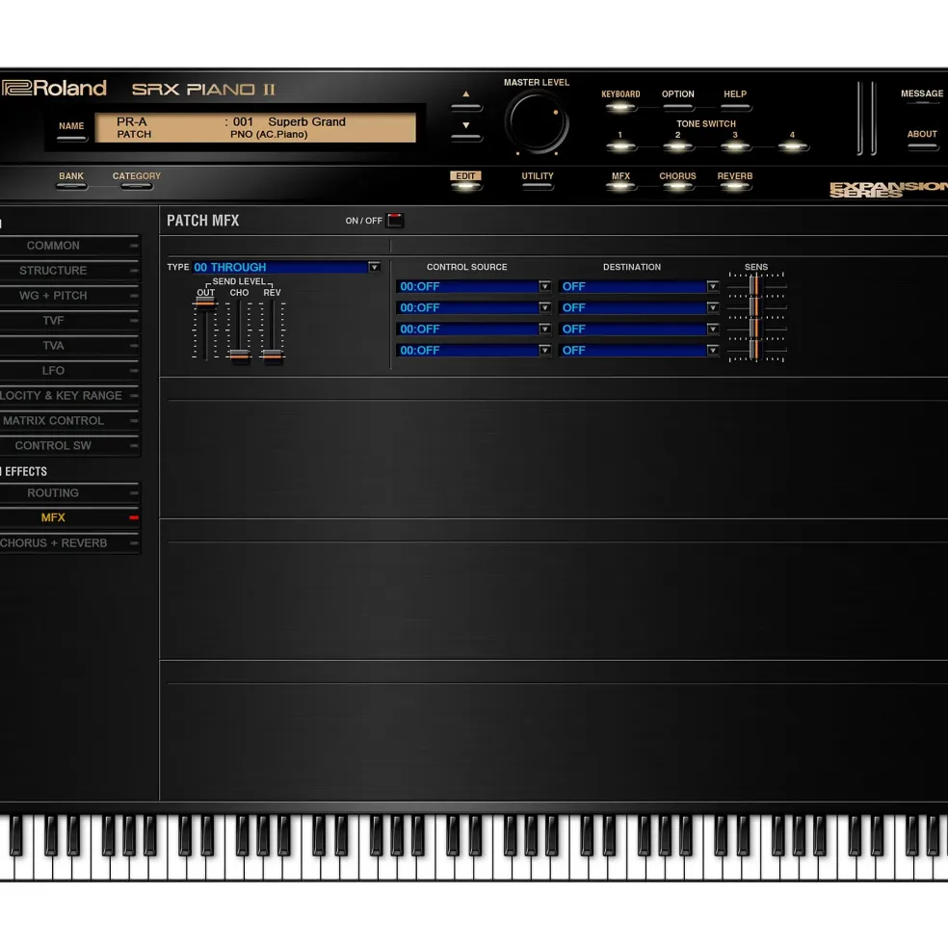Image resolution: width=948 pixels, height=949 pixels.
Task: Open first Control Source dropdown
Action: (x=544, y=286)
